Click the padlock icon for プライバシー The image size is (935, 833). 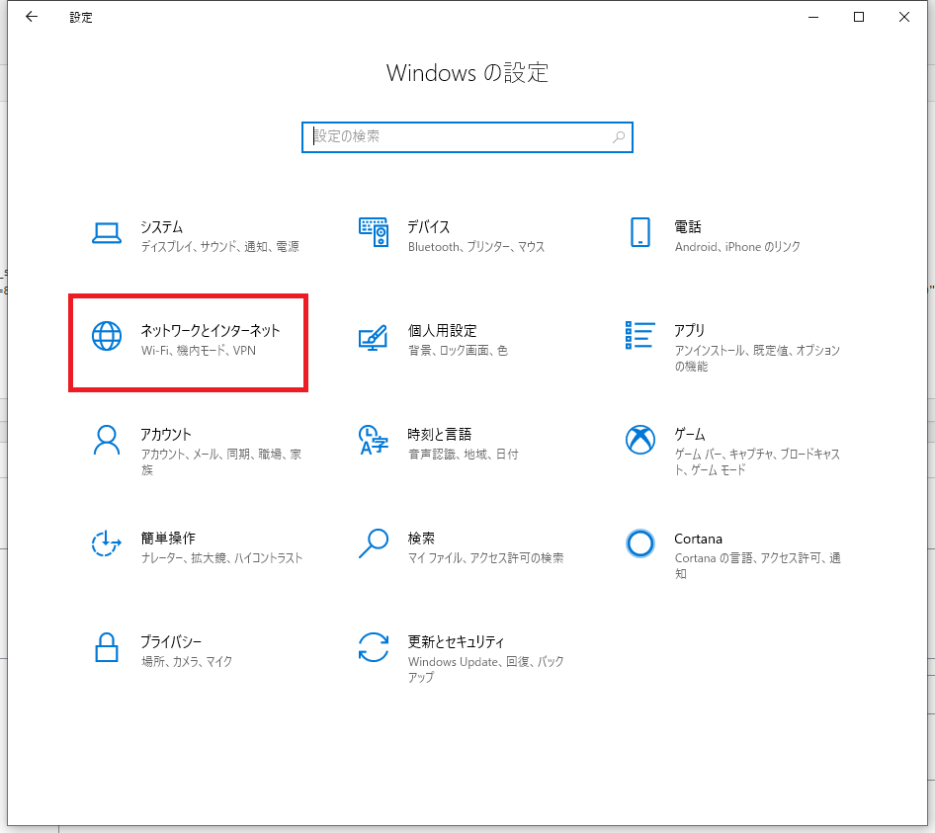[x=107, y=647]
